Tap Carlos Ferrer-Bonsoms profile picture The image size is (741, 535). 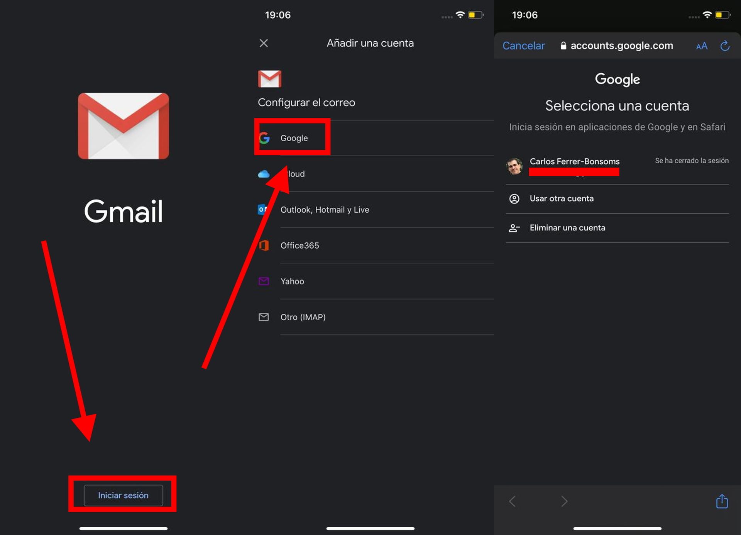514,166
